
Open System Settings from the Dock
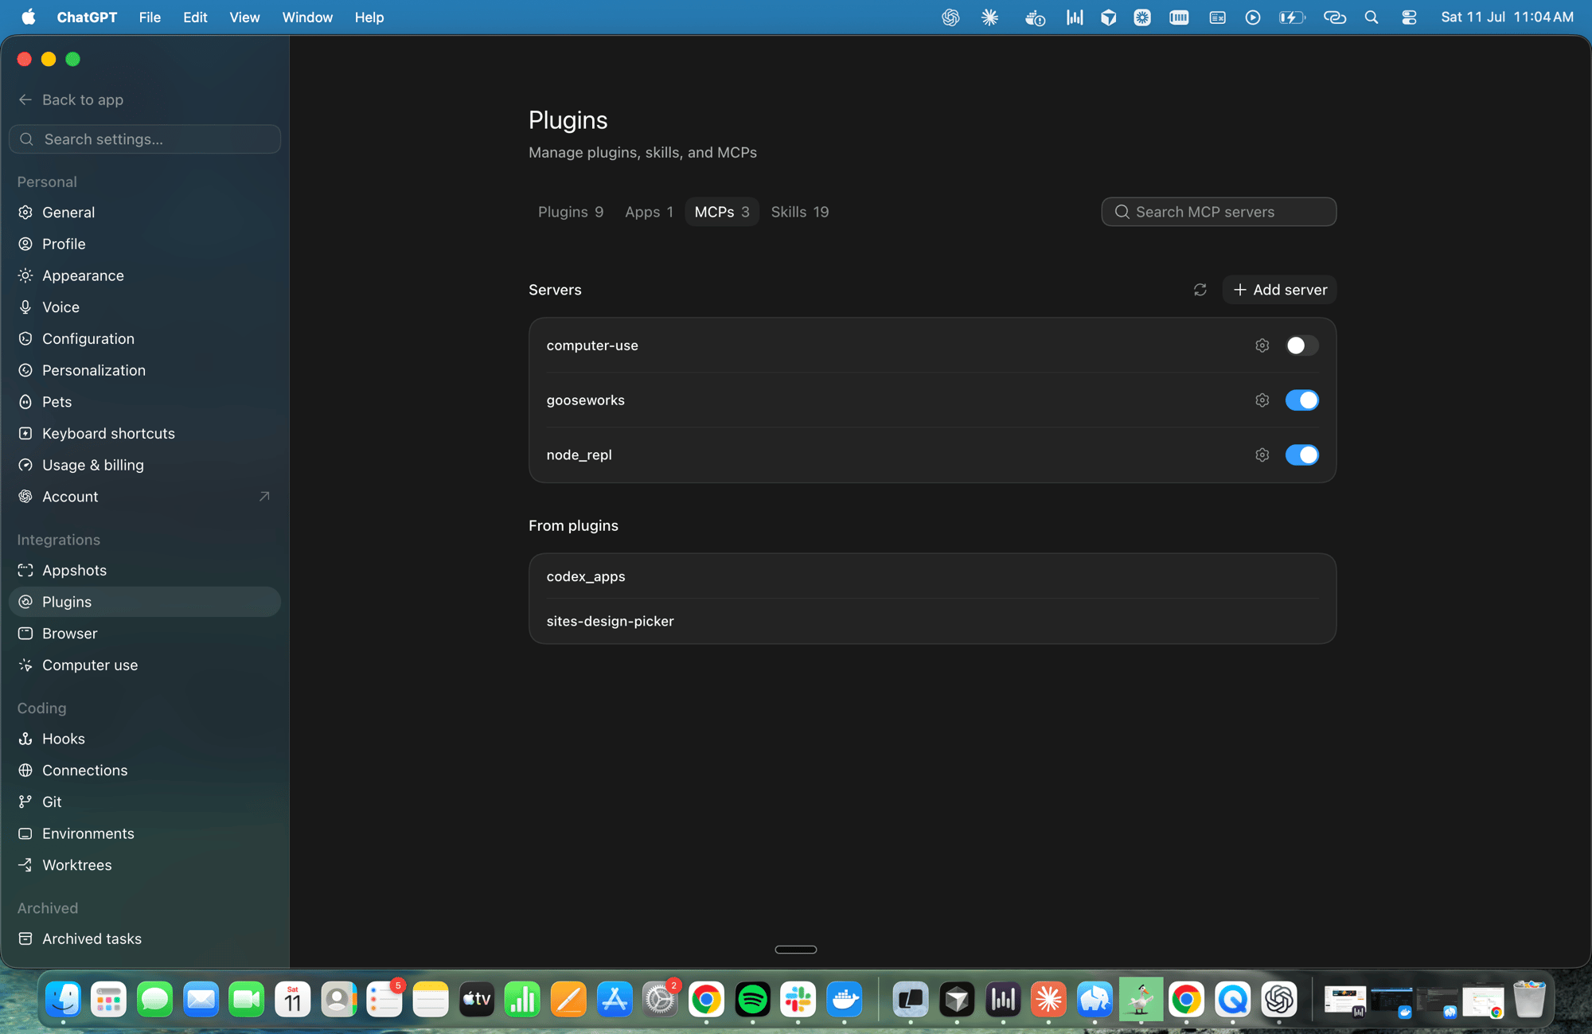point(661,999)
